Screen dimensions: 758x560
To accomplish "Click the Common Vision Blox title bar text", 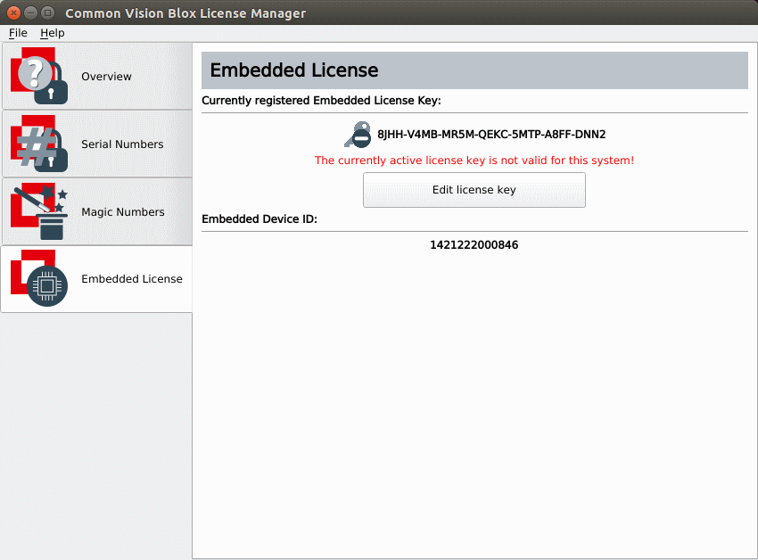I will (185, 13).
